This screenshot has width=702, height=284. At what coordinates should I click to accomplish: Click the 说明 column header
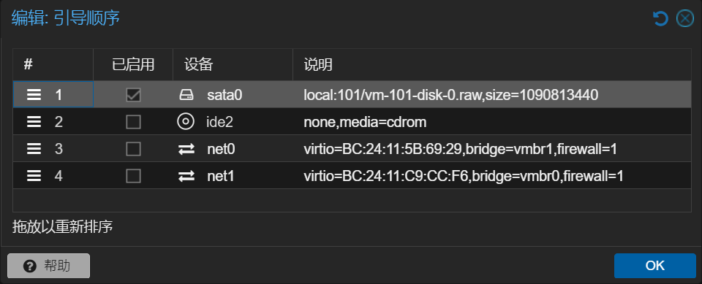(x=492, y=65)
